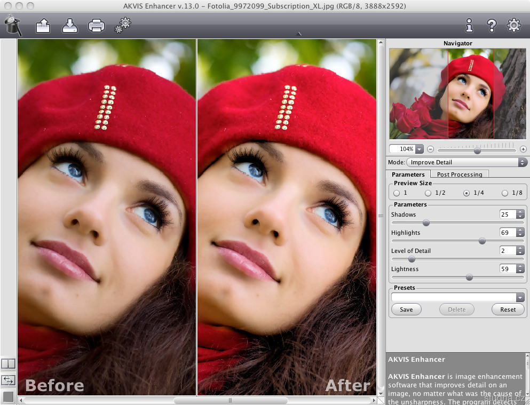Select the Parameters tab

point(408,174)
